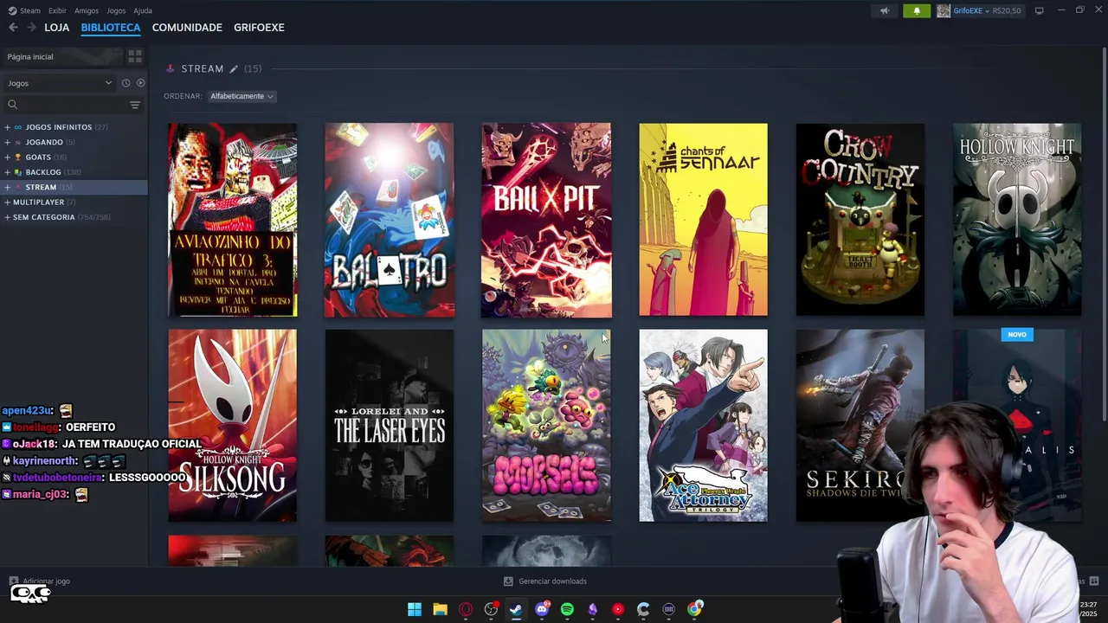Open the Crow Country game cover
This screenshot has width=1108, height=623.
click(860, 220)
